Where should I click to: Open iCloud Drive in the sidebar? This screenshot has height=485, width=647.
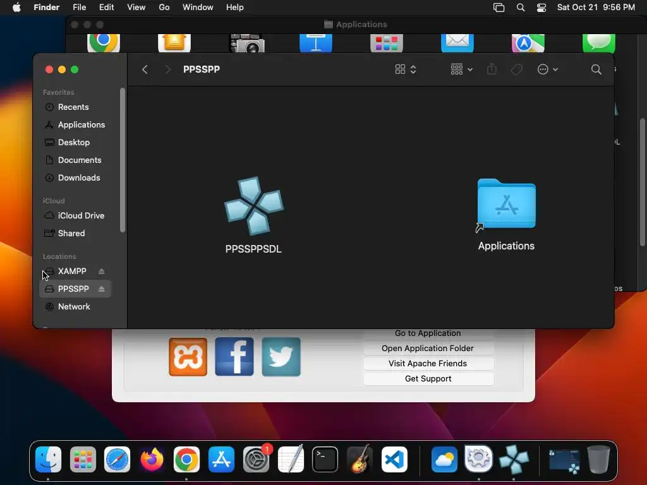pyautogui.click(x=75, y=216)
